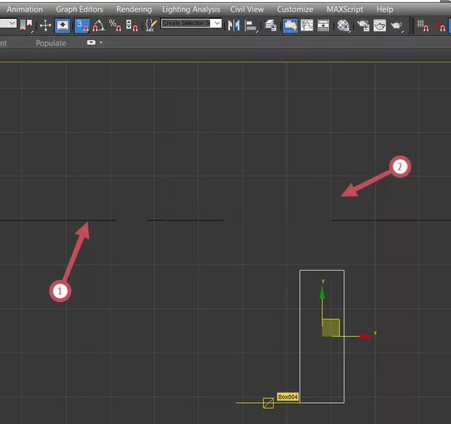Screen dimensions: 451x424
Task: Click the Spinner Snap icon
Action: click(x=132, y=25)
